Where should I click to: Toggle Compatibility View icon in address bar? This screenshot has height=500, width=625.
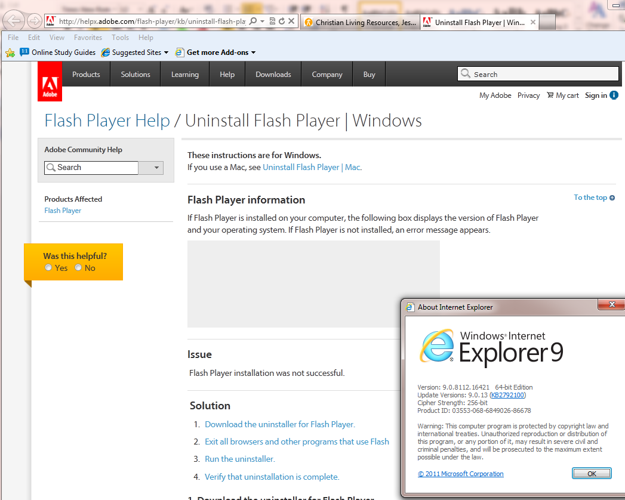(272, 21)
